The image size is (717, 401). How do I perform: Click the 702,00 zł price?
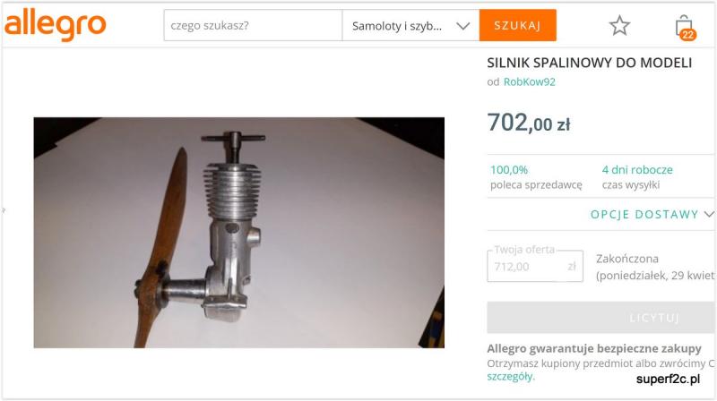click(529, 123)
